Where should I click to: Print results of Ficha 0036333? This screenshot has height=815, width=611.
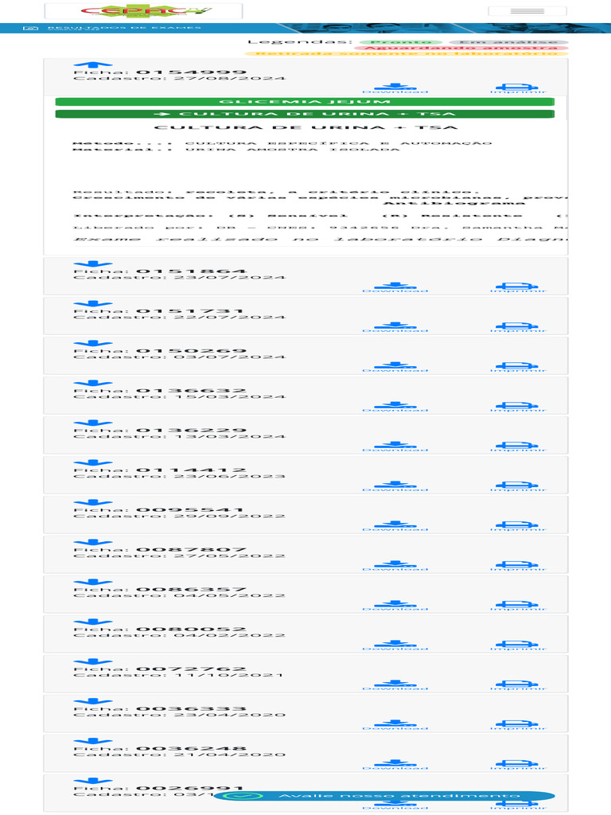point(518,725)
